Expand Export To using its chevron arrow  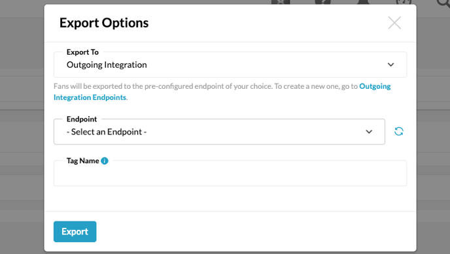click(390, 65)
